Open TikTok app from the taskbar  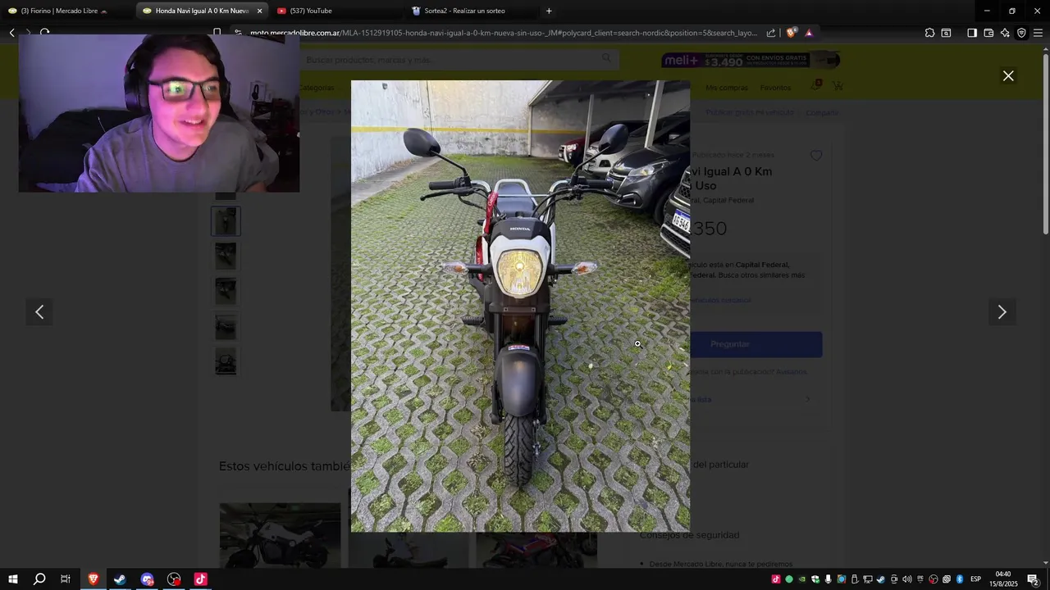click(200, 579)
